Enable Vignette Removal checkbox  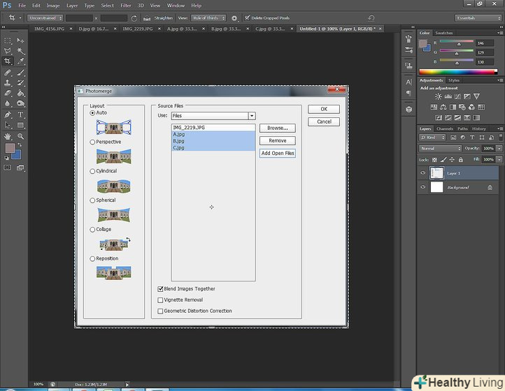click(161, 300)
